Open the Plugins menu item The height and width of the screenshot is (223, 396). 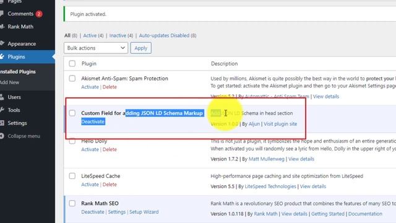click(x=16, y=56)
